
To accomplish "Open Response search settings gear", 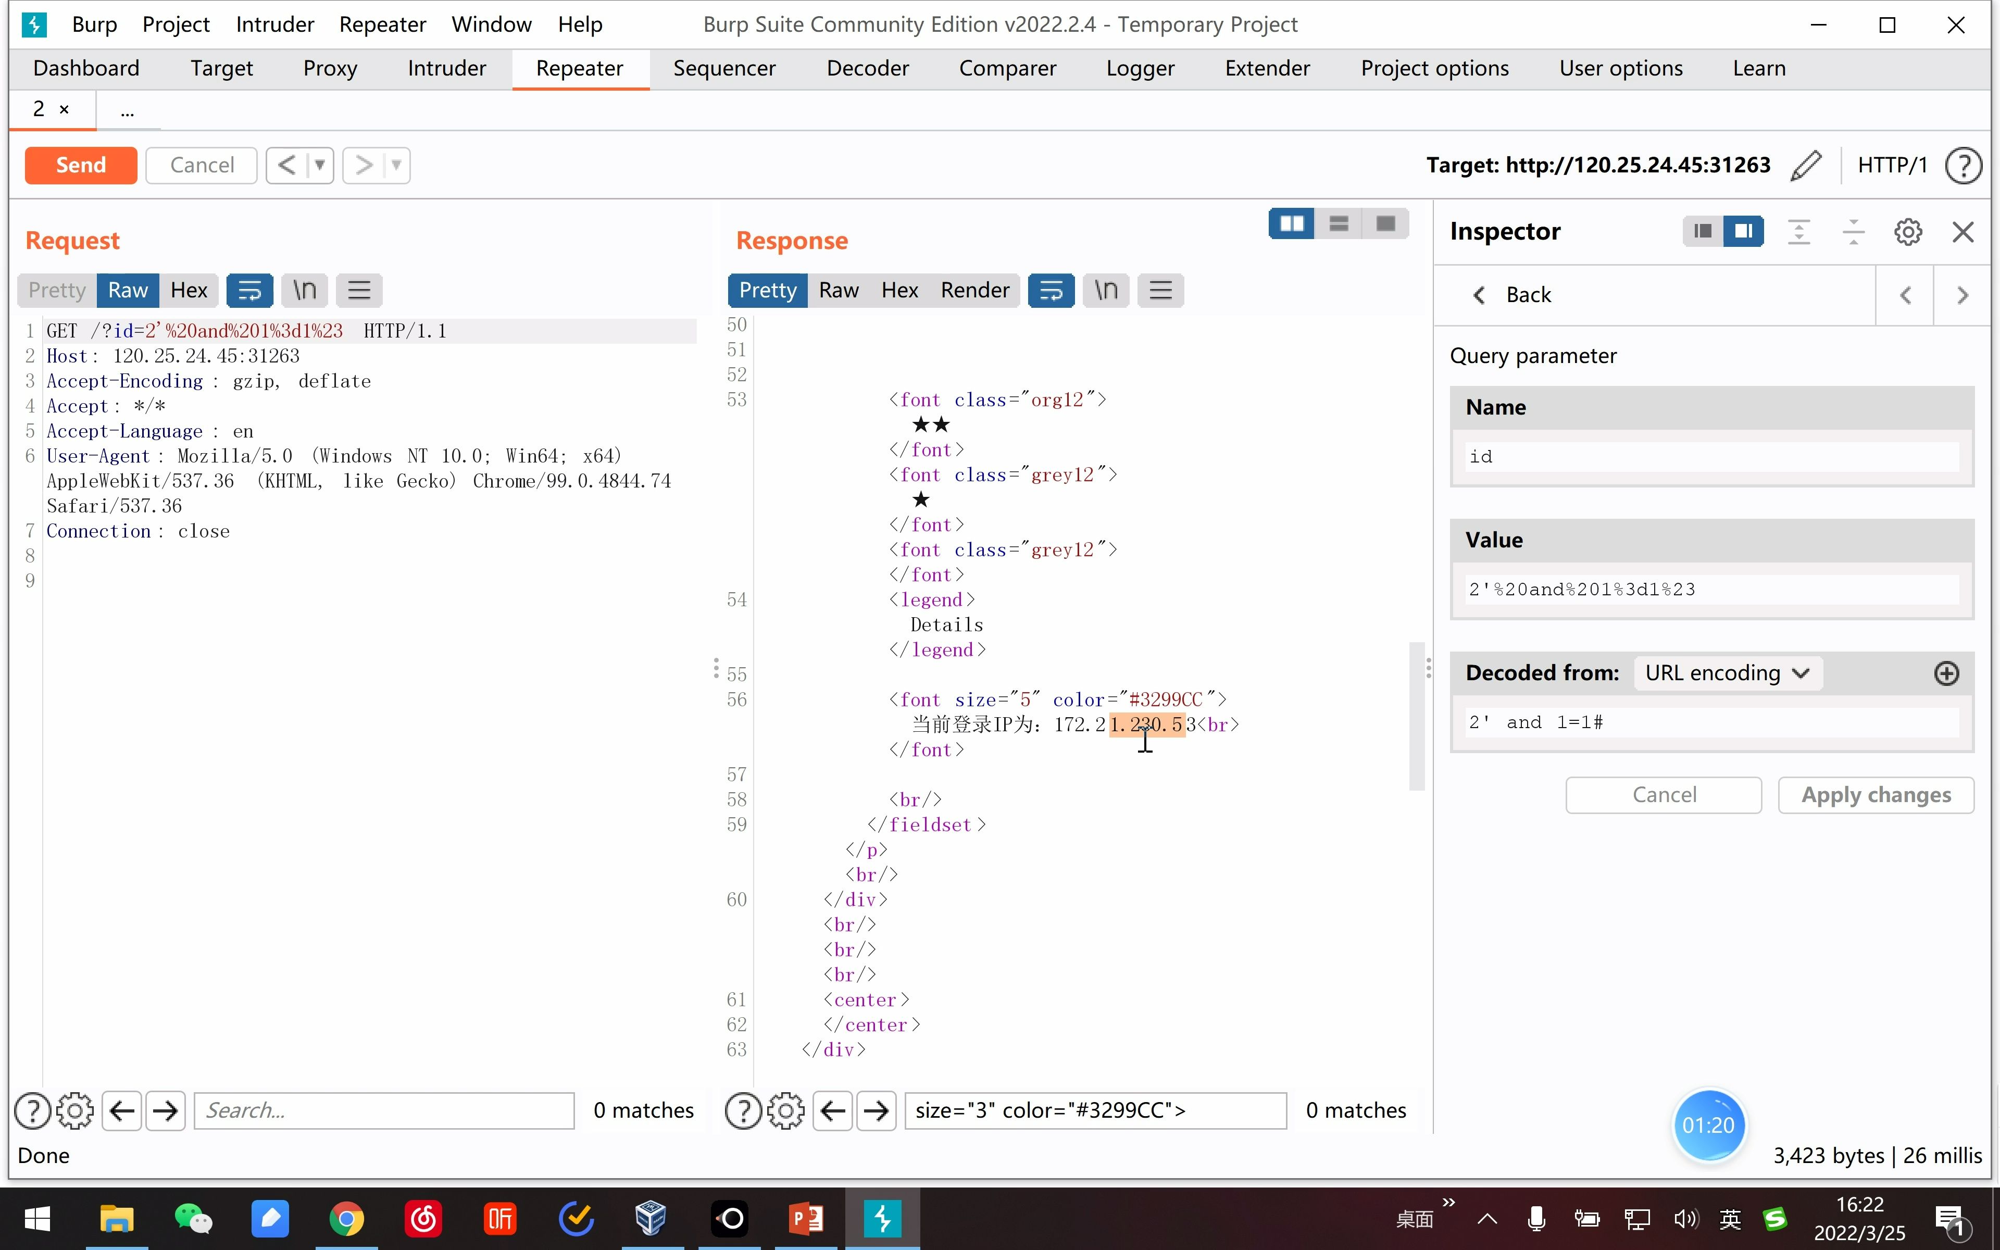I will [785, 1110].
